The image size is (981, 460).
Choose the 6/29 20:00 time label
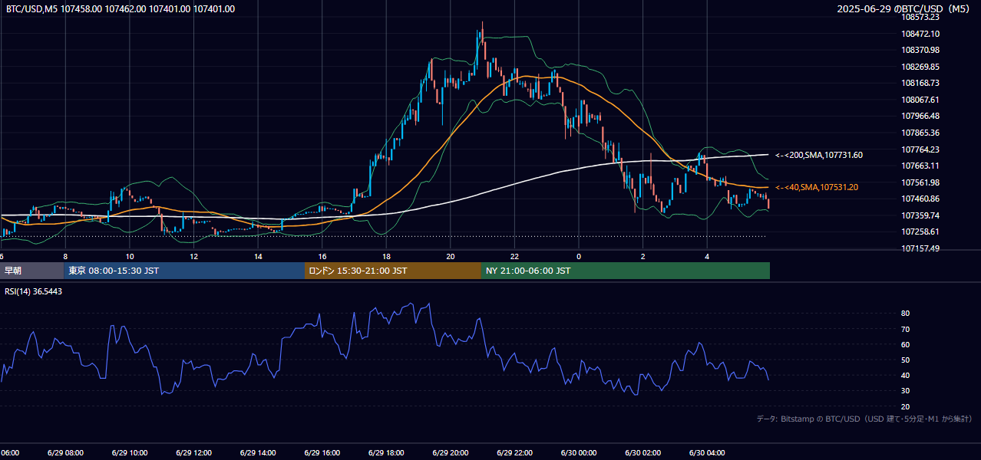(451, 452)
